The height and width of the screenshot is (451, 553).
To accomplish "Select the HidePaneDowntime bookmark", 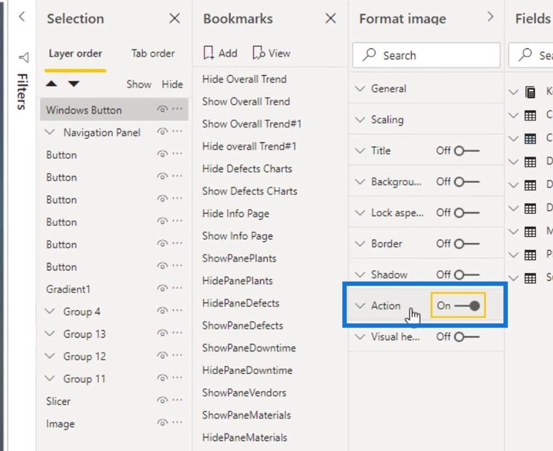I will [247, 371].
